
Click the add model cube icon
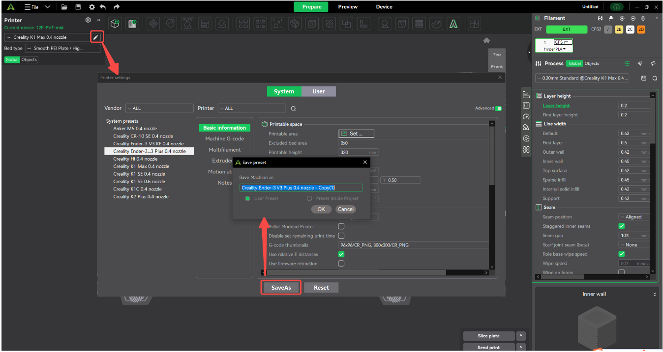(115, 24)
